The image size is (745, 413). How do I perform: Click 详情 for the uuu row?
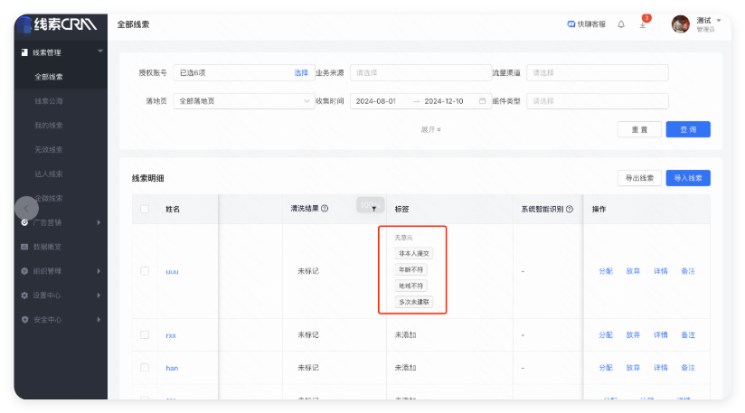pos(660,271)
